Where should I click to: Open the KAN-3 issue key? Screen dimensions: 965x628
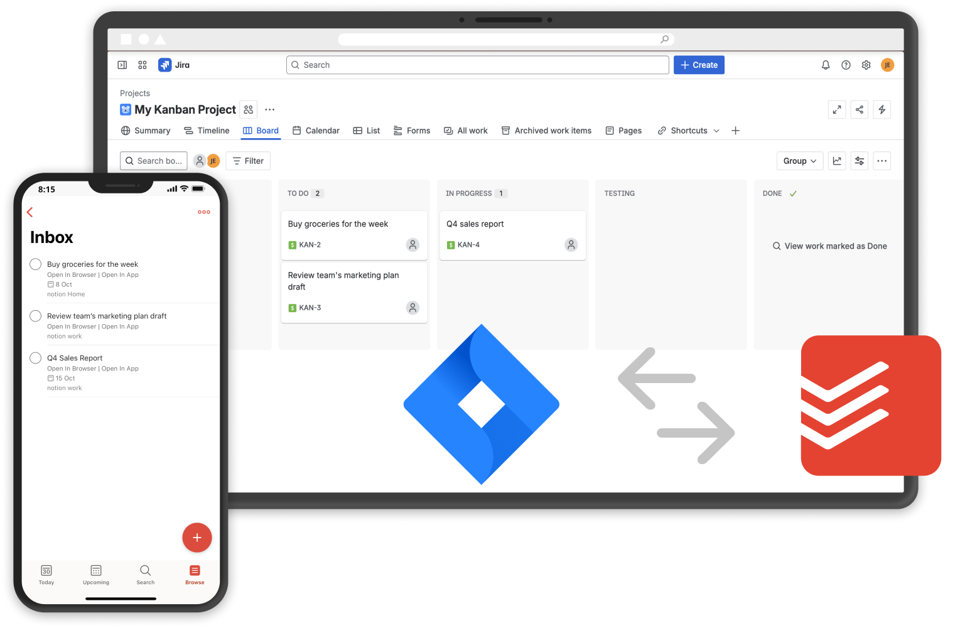click(310, 308)
